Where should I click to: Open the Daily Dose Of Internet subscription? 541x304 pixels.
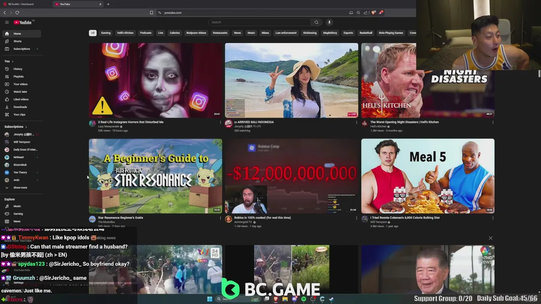22,149
